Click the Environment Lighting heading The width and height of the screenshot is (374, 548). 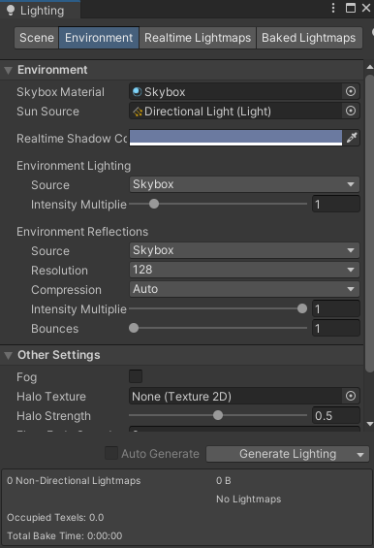pos(74,166)
